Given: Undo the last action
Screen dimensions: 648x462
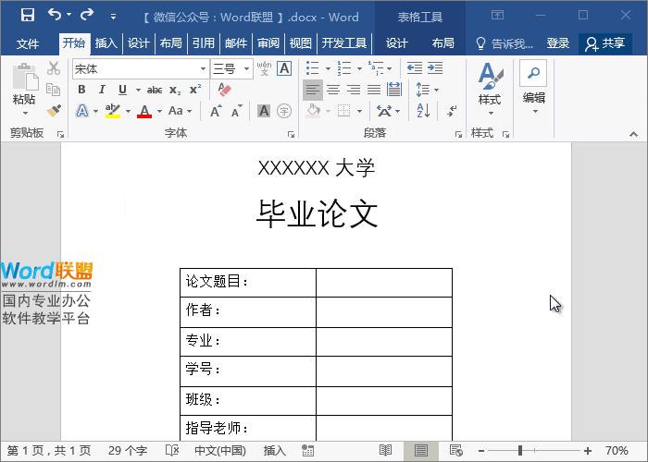Looking at the screenshot, I should pos(55,15).
